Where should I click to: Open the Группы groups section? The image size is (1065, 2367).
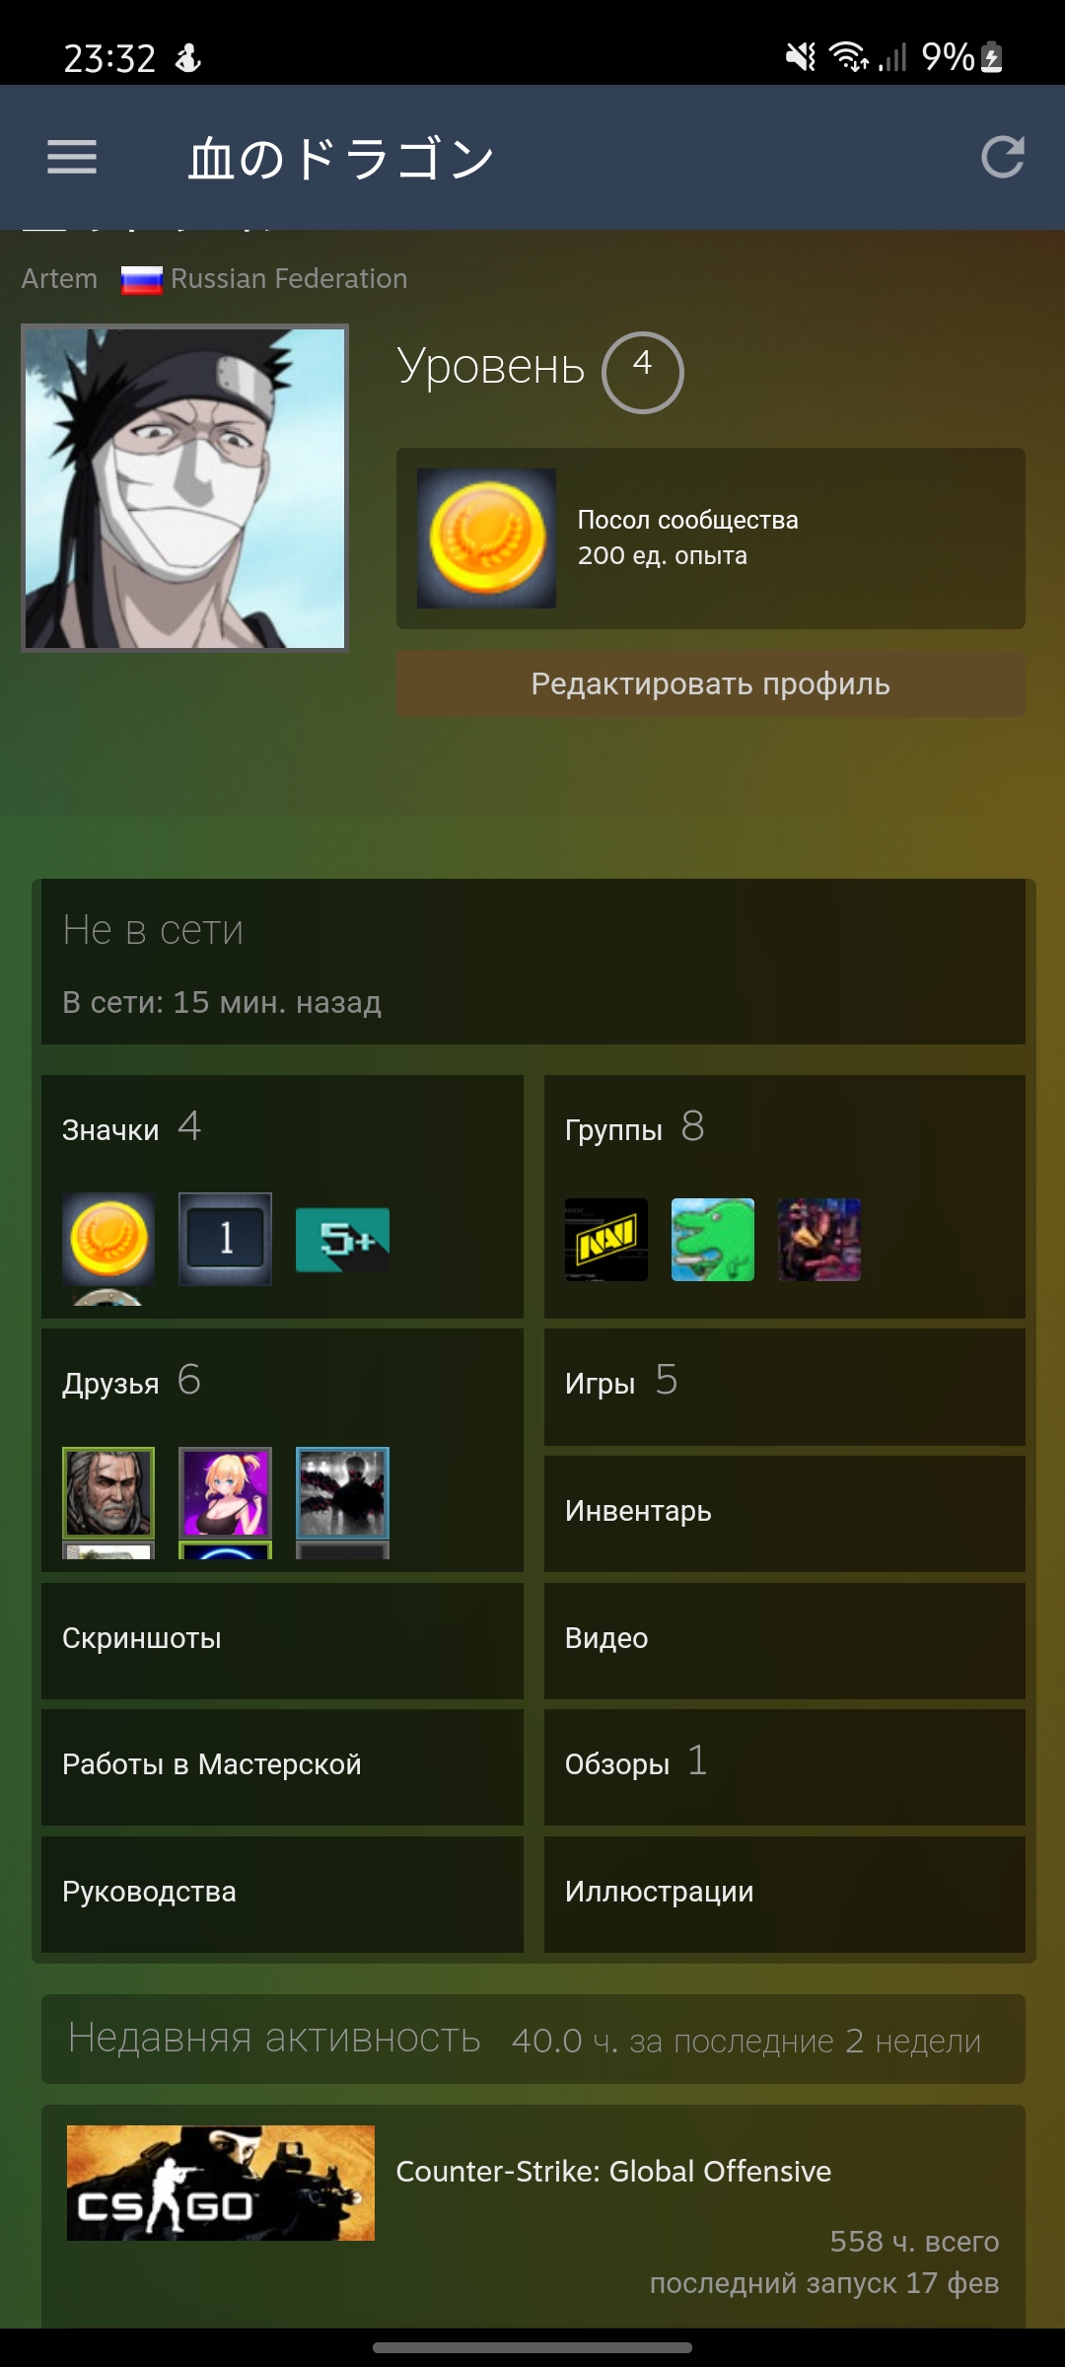[785, 1196]
